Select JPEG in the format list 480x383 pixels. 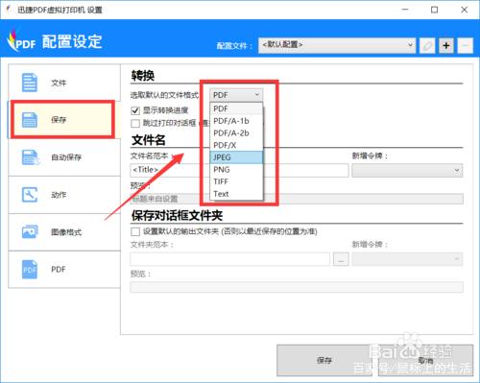[x=236, y=157]
